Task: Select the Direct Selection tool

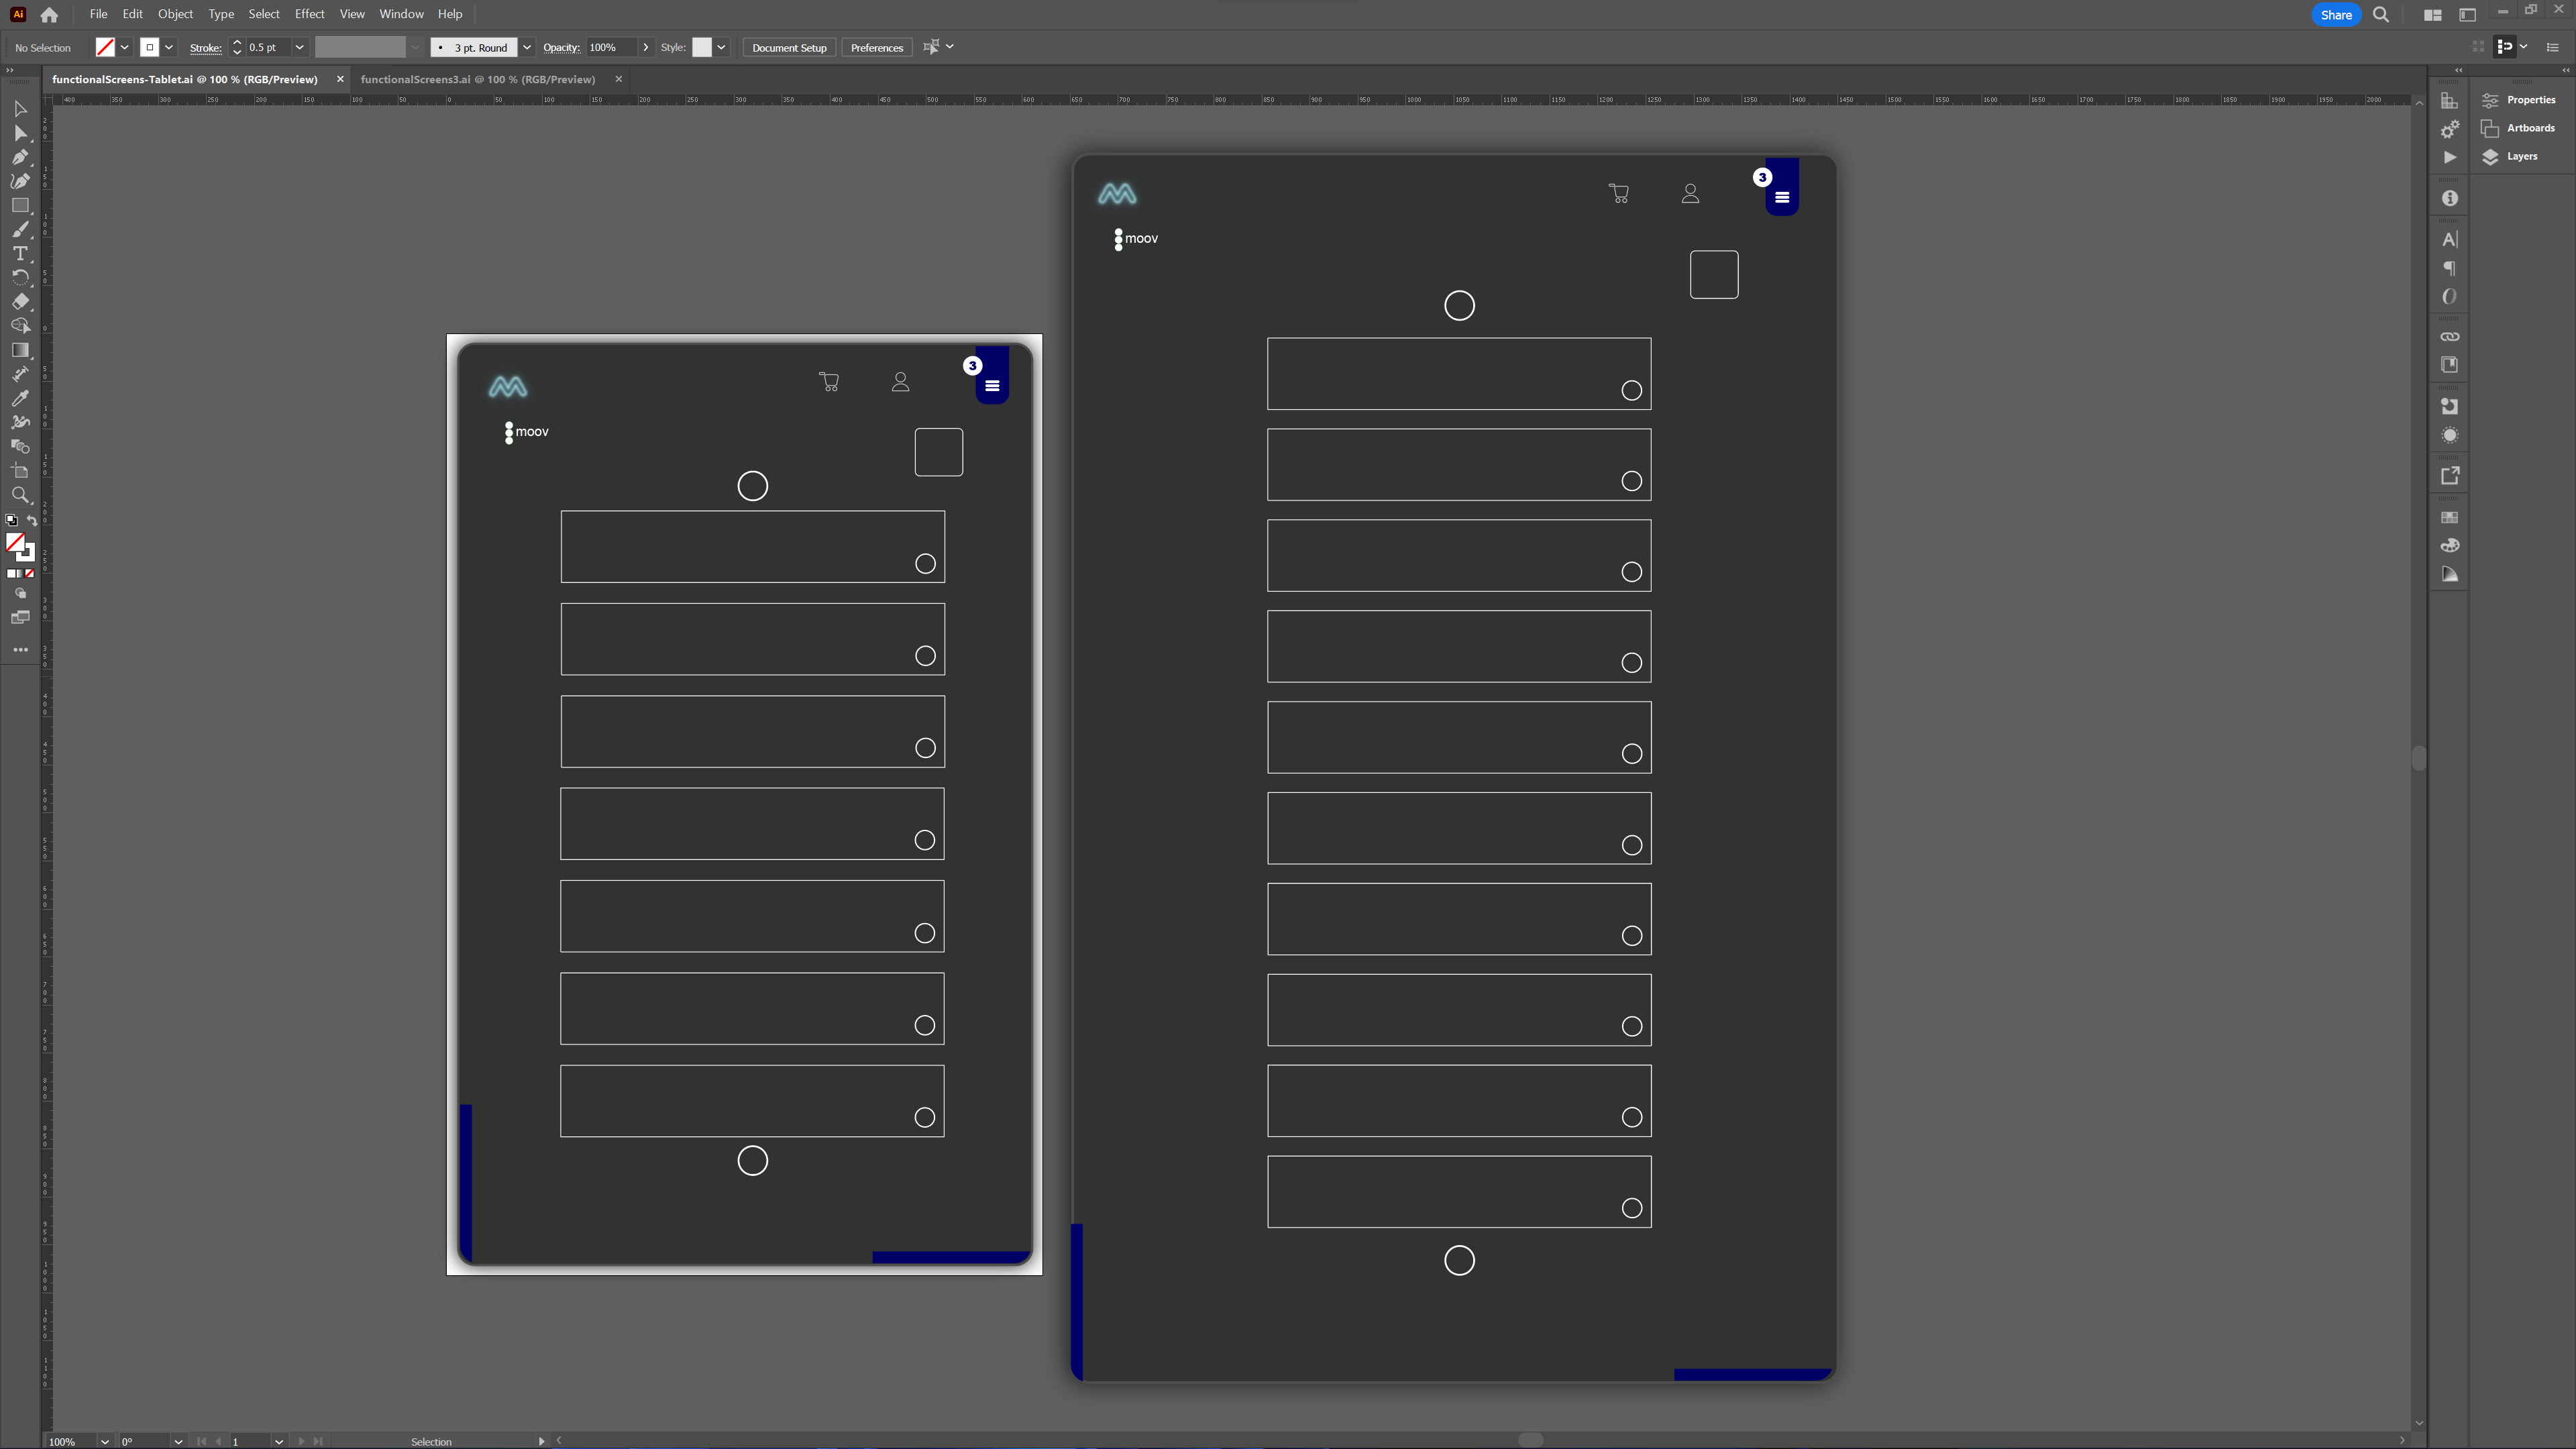Action: [20, 132]
